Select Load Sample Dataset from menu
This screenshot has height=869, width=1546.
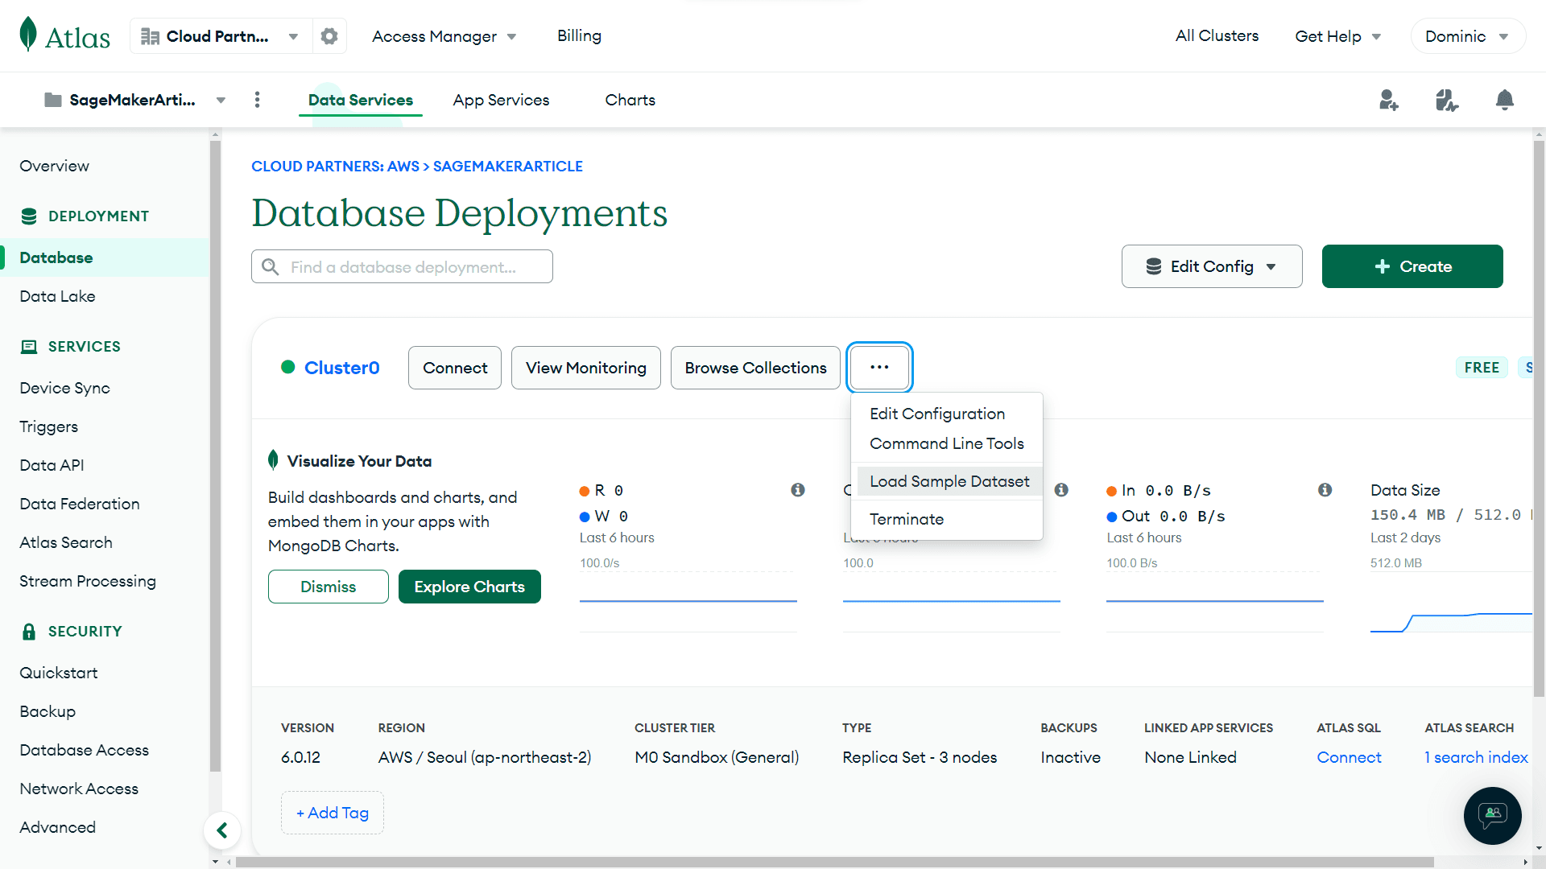point(949,481)
